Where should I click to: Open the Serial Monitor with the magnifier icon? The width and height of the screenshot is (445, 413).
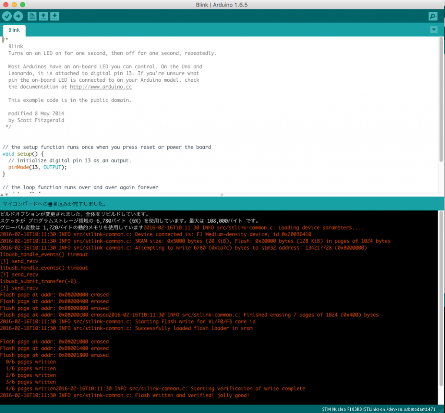(x=433, y=16)
